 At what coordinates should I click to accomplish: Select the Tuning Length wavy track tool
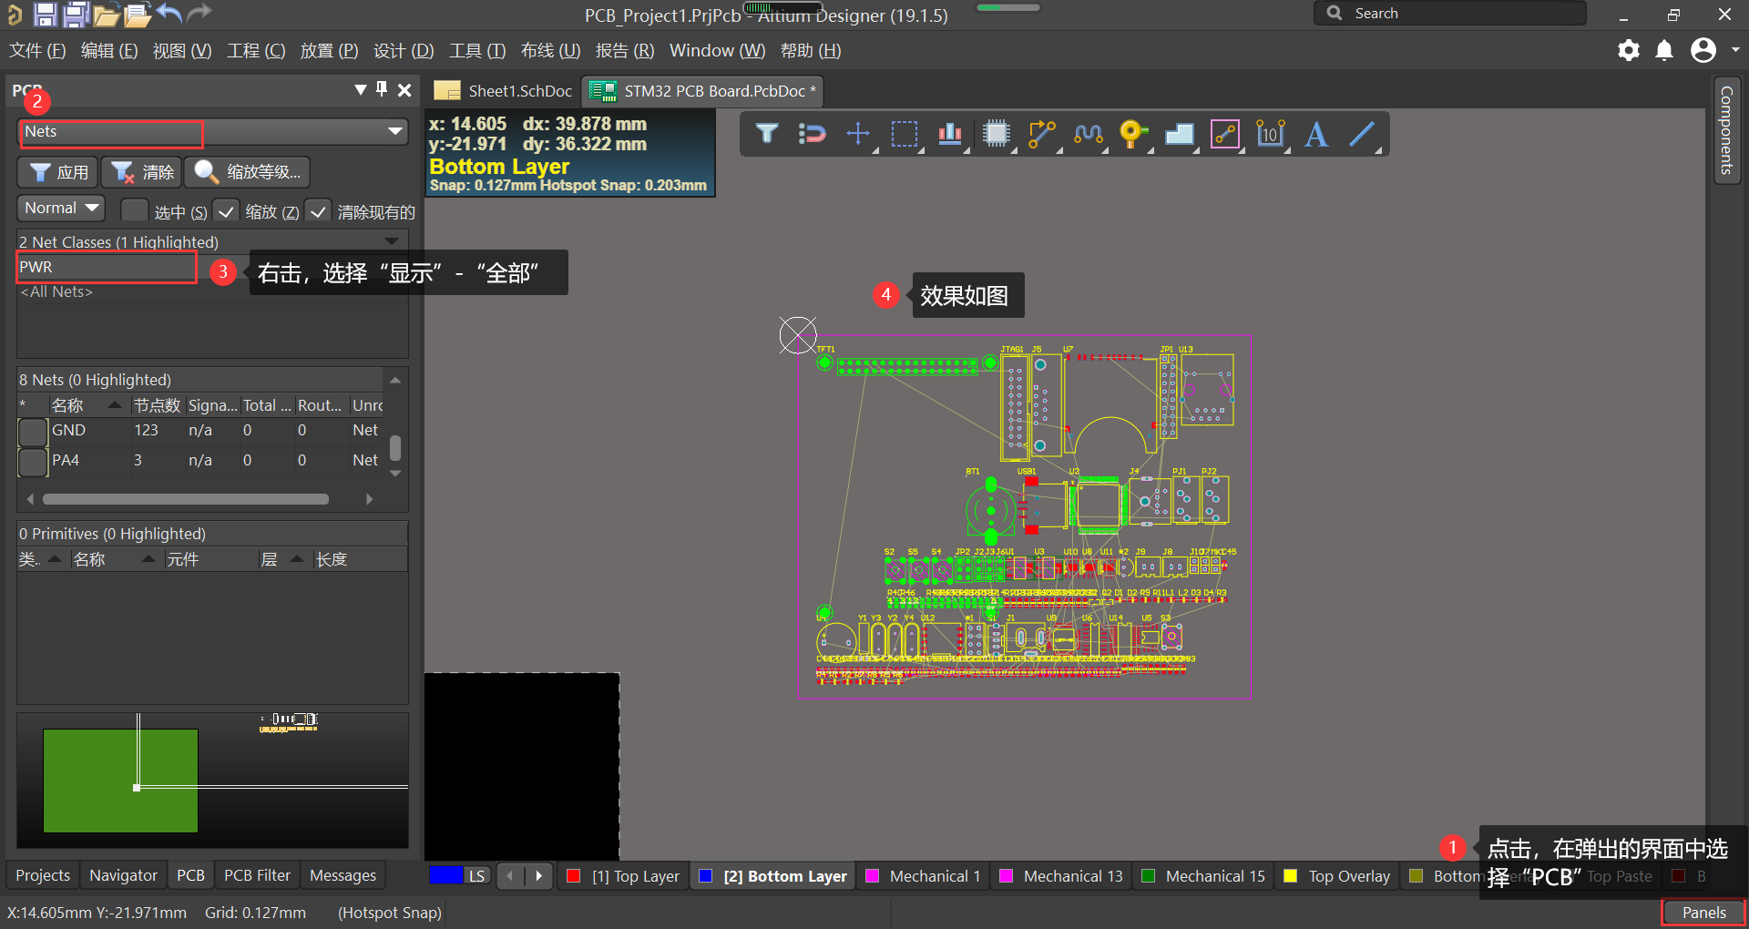click(1088, 134)
